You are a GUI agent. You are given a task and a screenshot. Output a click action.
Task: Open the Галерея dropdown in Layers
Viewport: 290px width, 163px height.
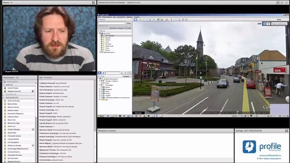point(127,76)
